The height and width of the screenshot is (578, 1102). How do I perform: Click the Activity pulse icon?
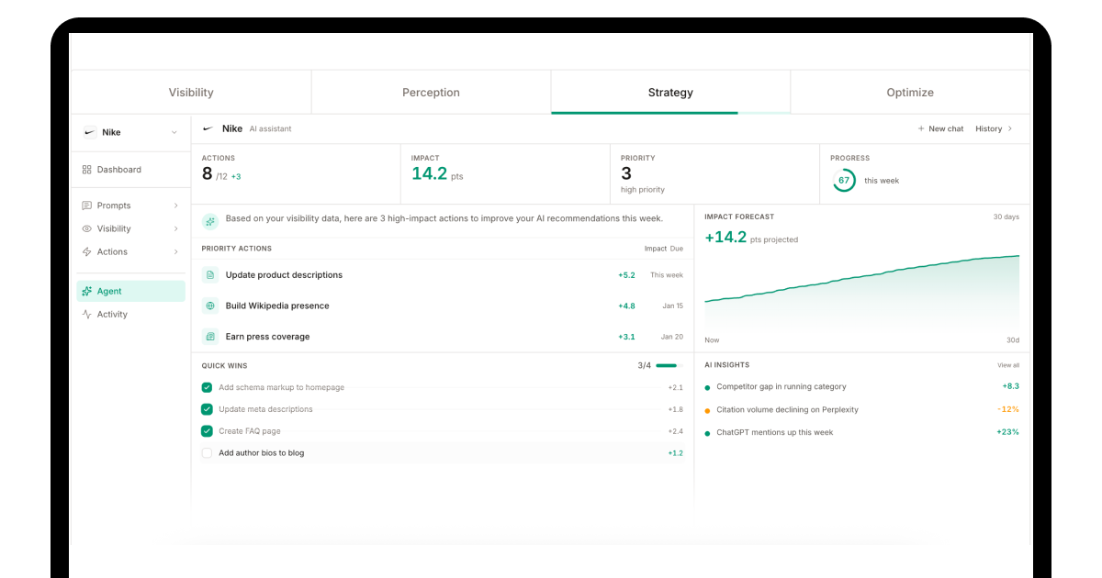[86, 314]
